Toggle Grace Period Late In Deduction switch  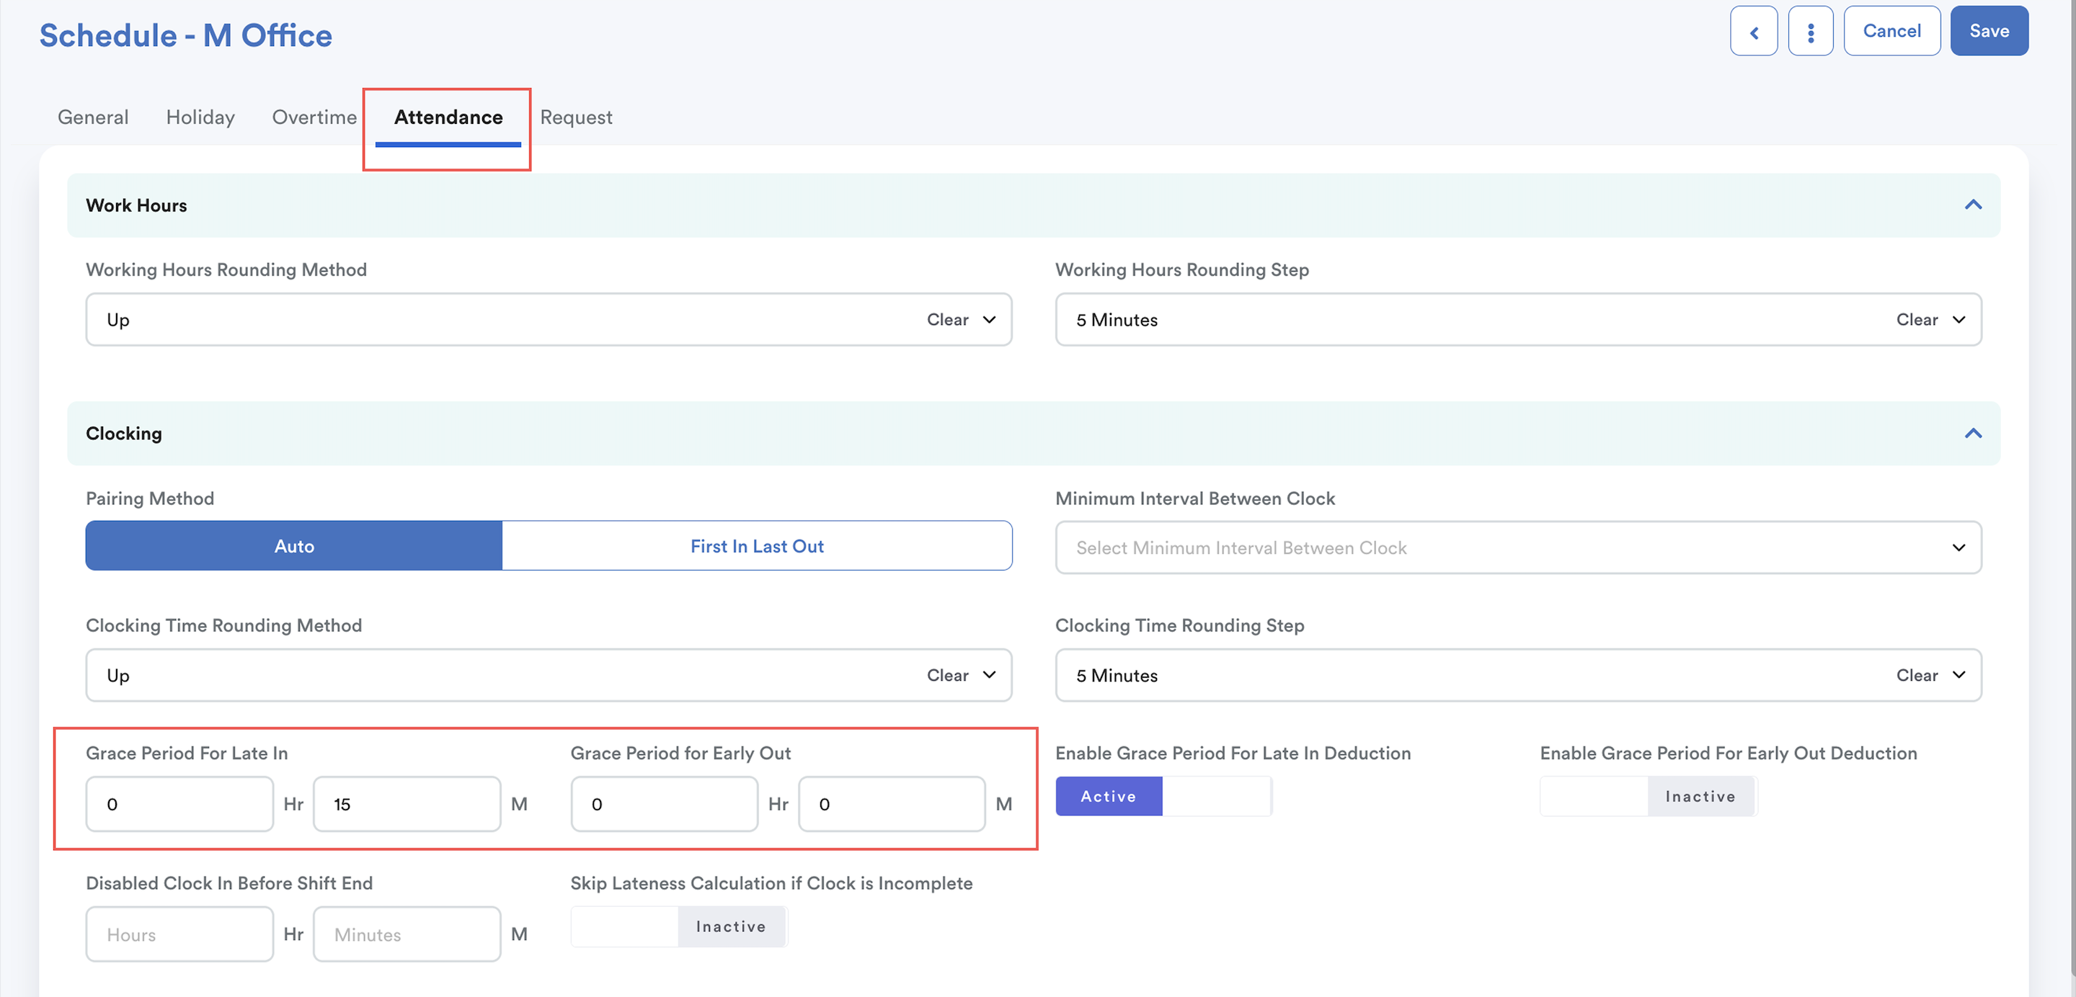point(1163,797)
